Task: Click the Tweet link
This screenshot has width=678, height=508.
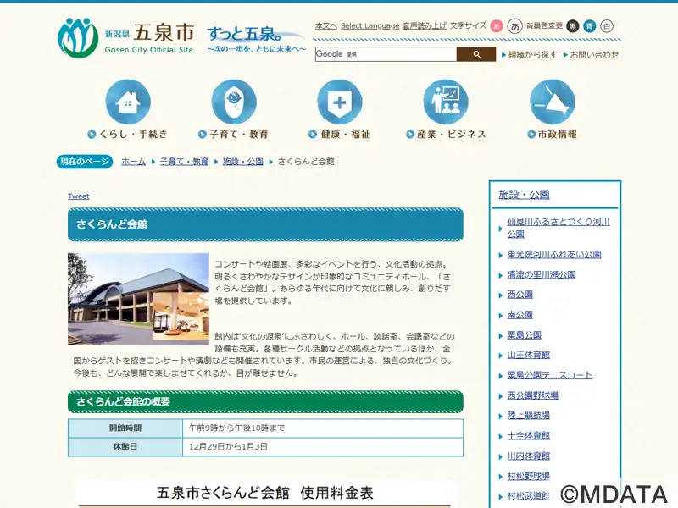Action: [x=78, y=196]
